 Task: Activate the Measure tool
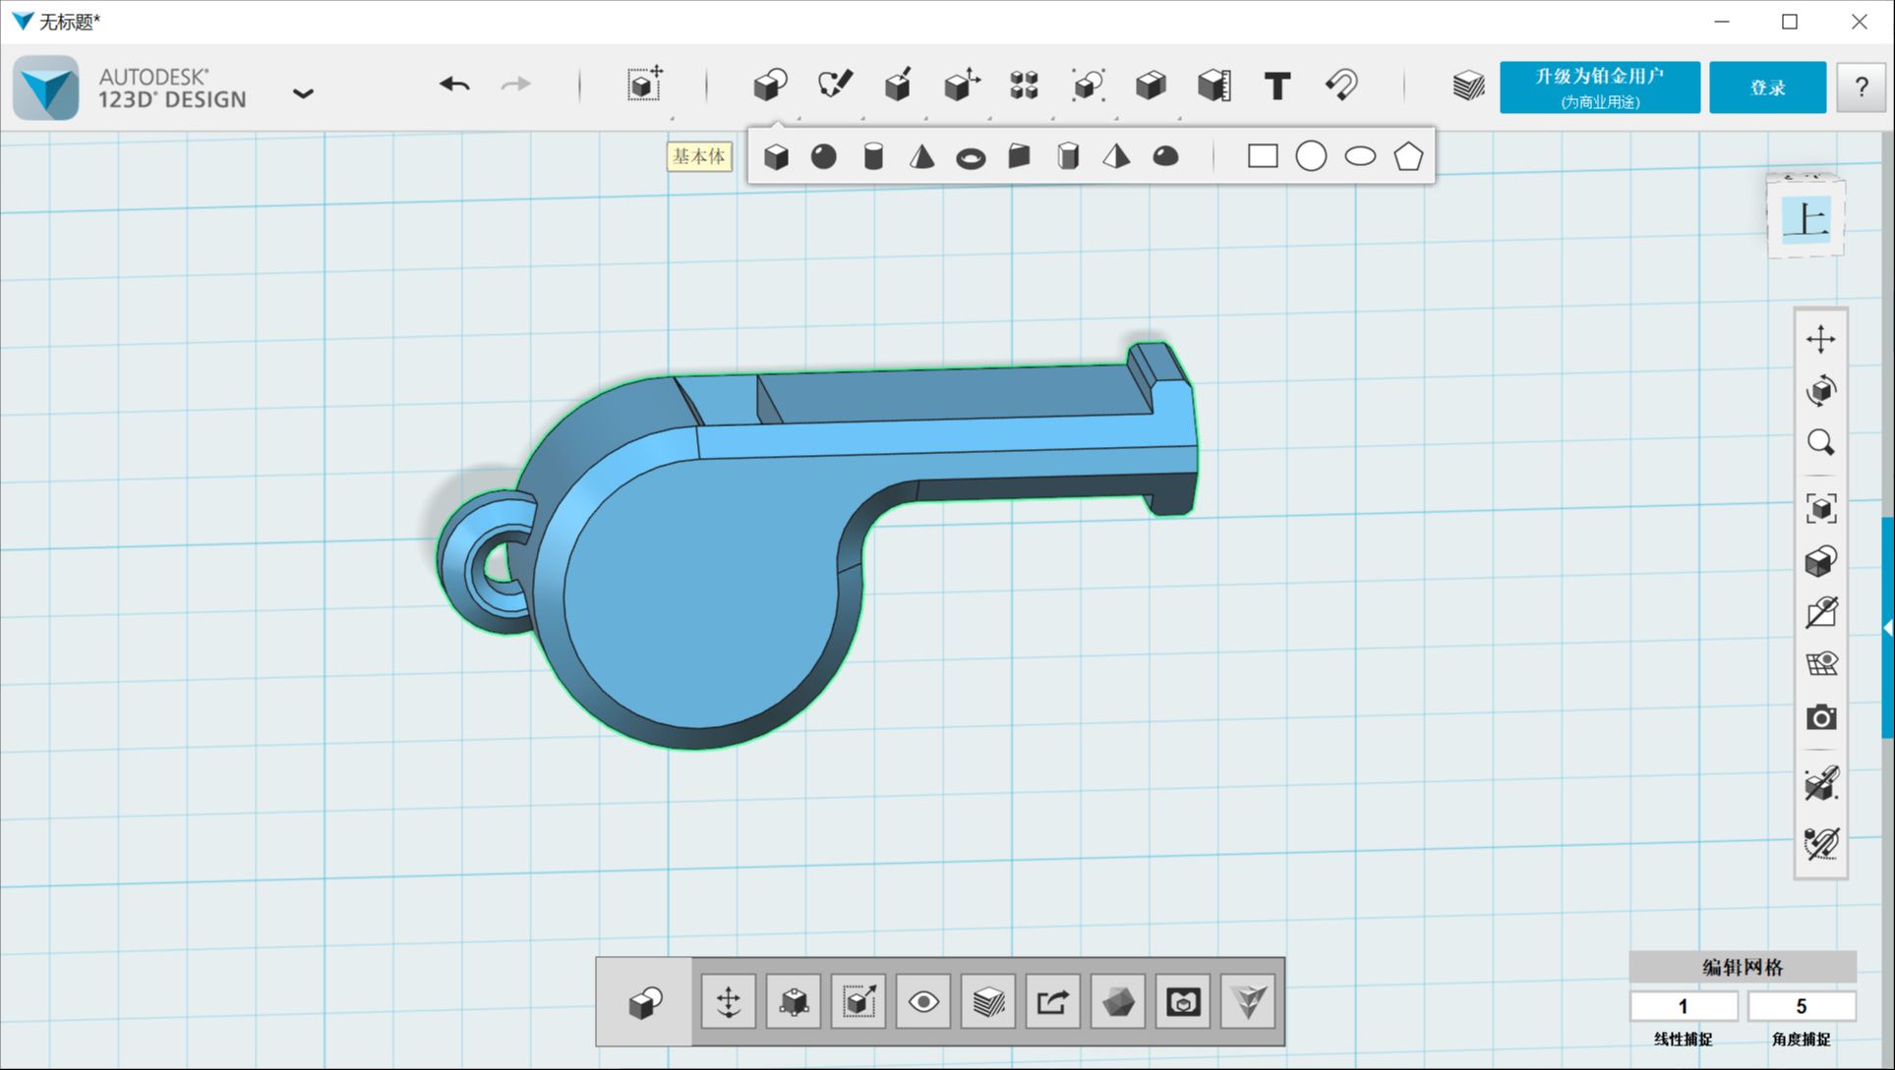1214,86
